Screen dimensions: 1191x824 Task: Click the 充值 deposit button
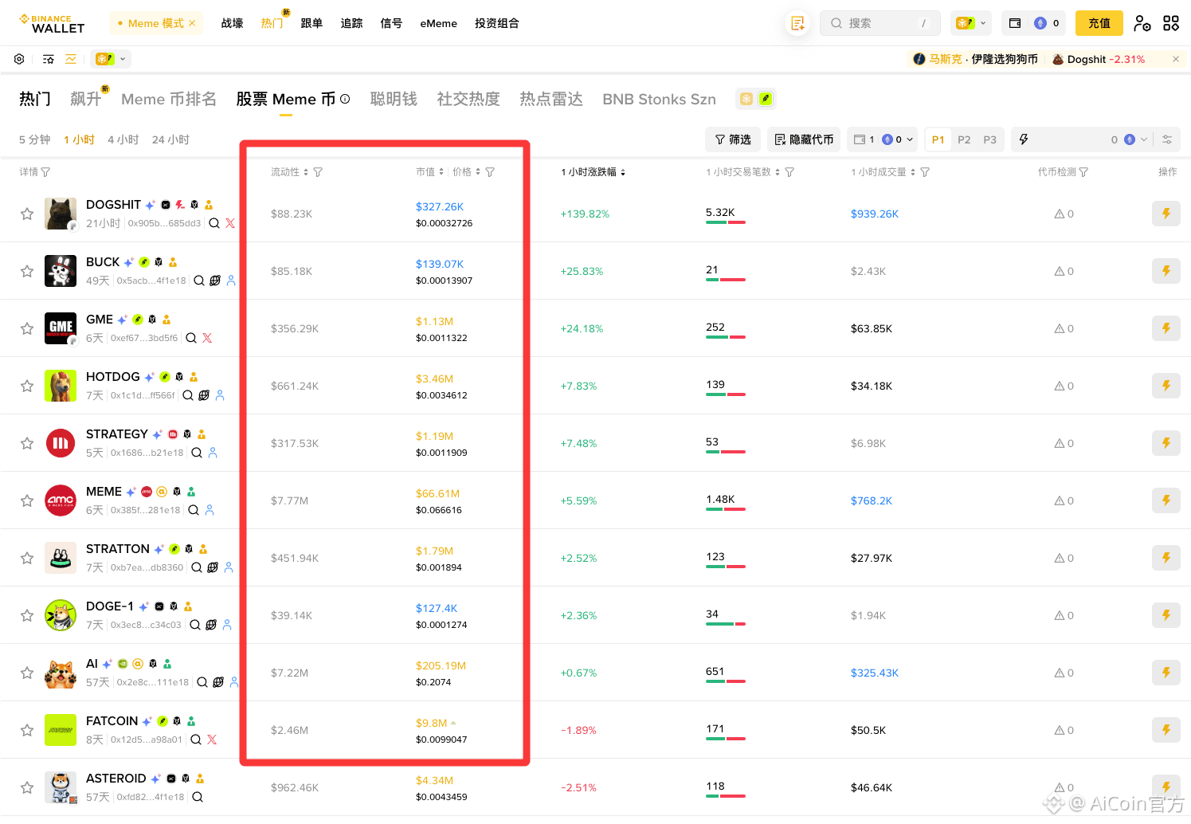(x=1099, y=23)
